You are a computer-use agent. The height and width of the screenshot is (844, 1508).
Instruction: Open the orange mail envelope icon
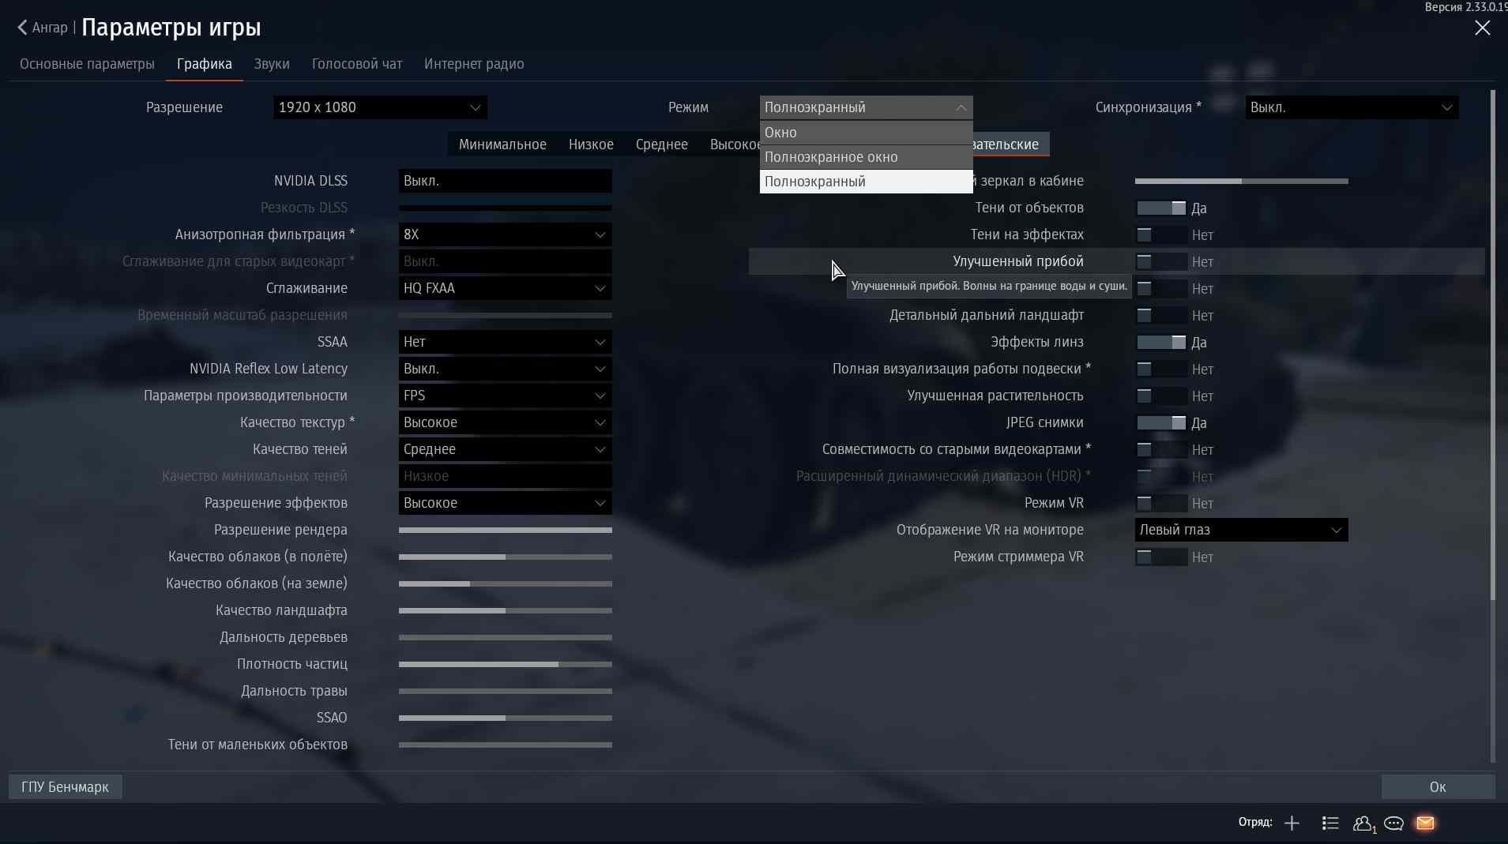click(x=1425, y=823)
